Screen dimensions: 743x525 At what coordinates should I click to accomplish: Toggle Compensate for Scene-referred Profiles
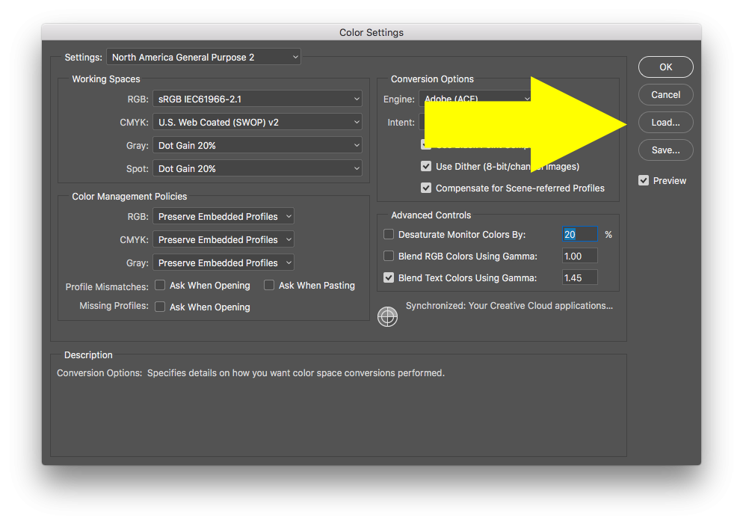(x=426, y=188)
